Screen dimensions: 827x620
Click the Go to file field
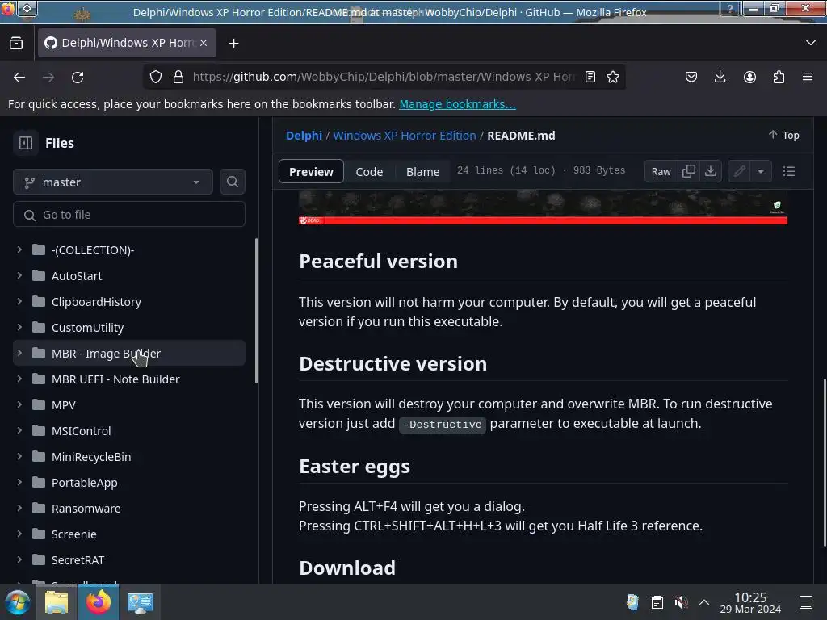[x=129, y=215]
